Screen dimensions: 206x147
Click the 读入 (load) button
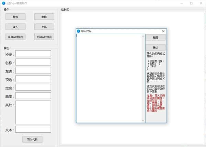tap(15, 27)
